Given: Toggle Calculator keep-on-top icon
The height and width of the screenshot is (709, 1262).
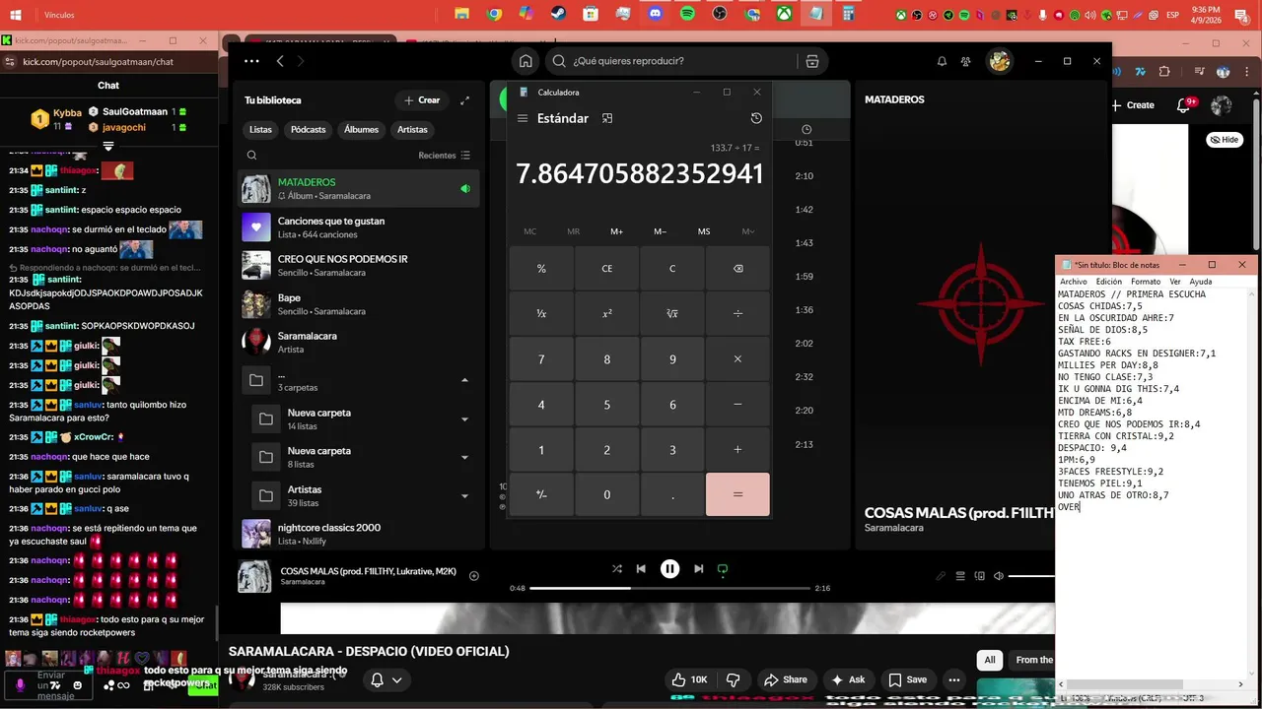Looking at the screenshot, I should (607, 118).
